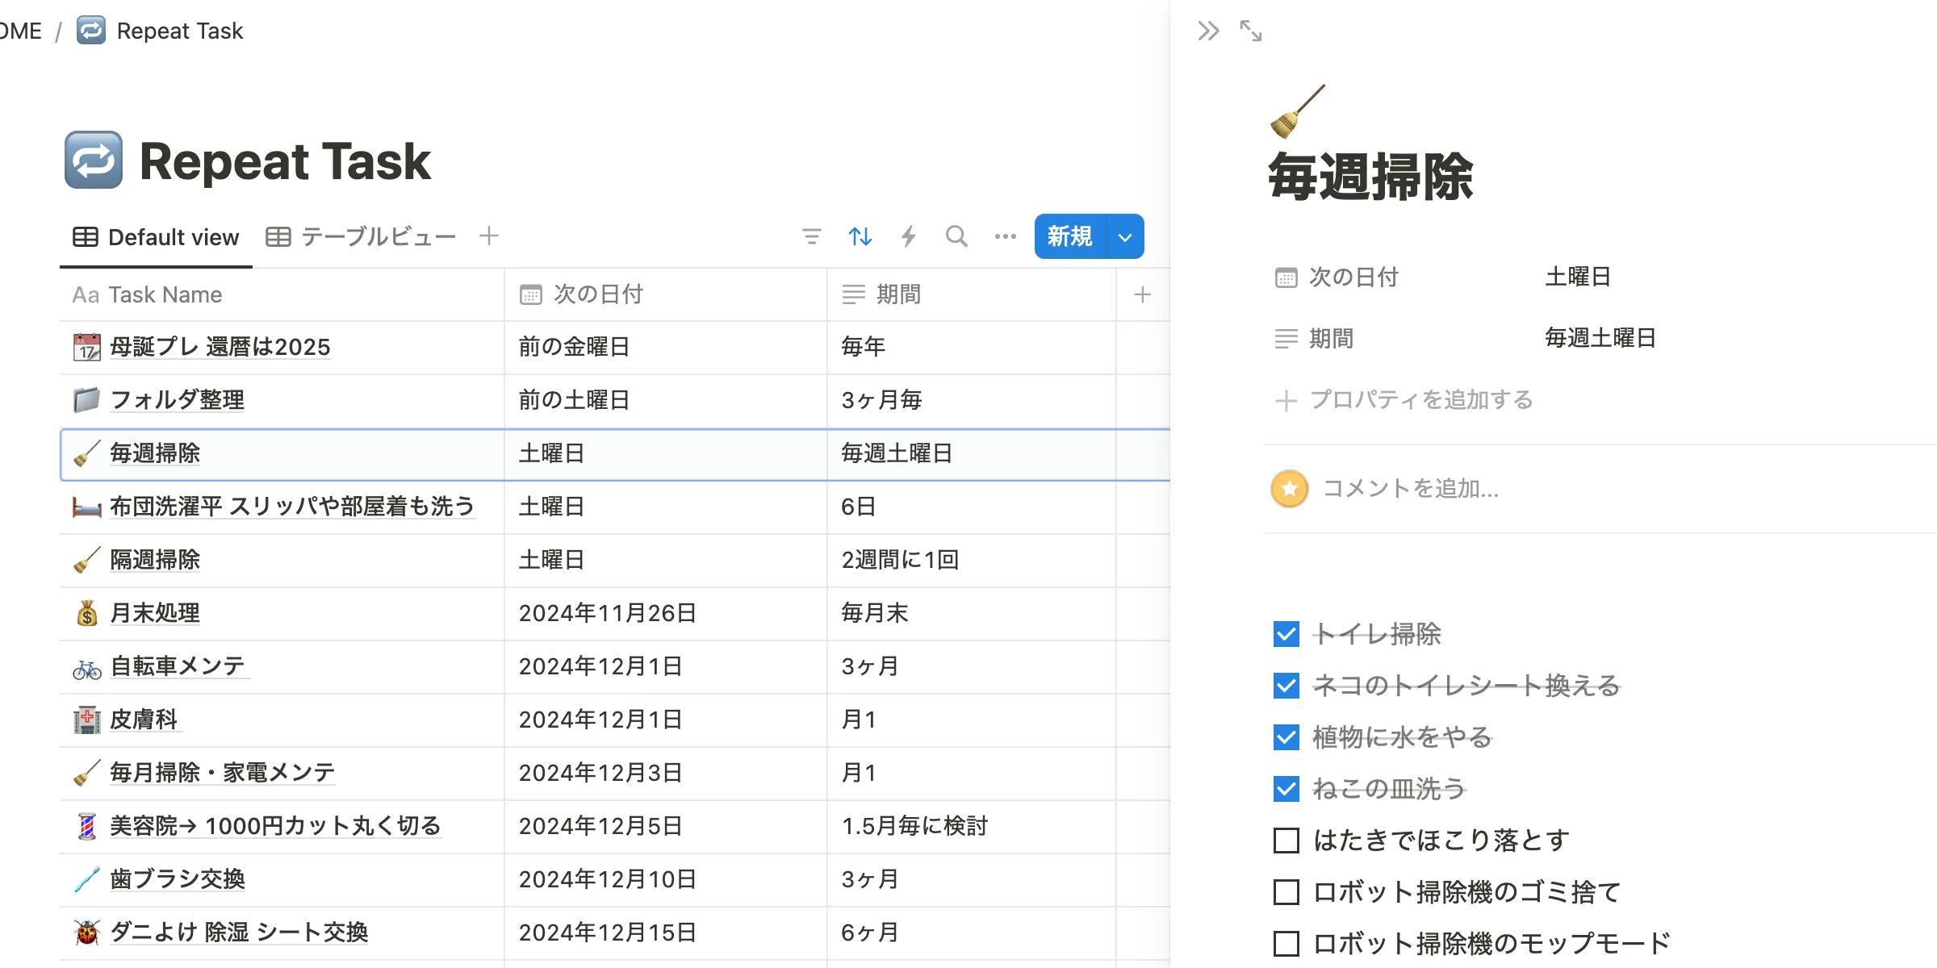The image size is (1937, 968).
Task: Expand 毎週掃除 to full page with arrows icon
Action: click(1251, 31)
